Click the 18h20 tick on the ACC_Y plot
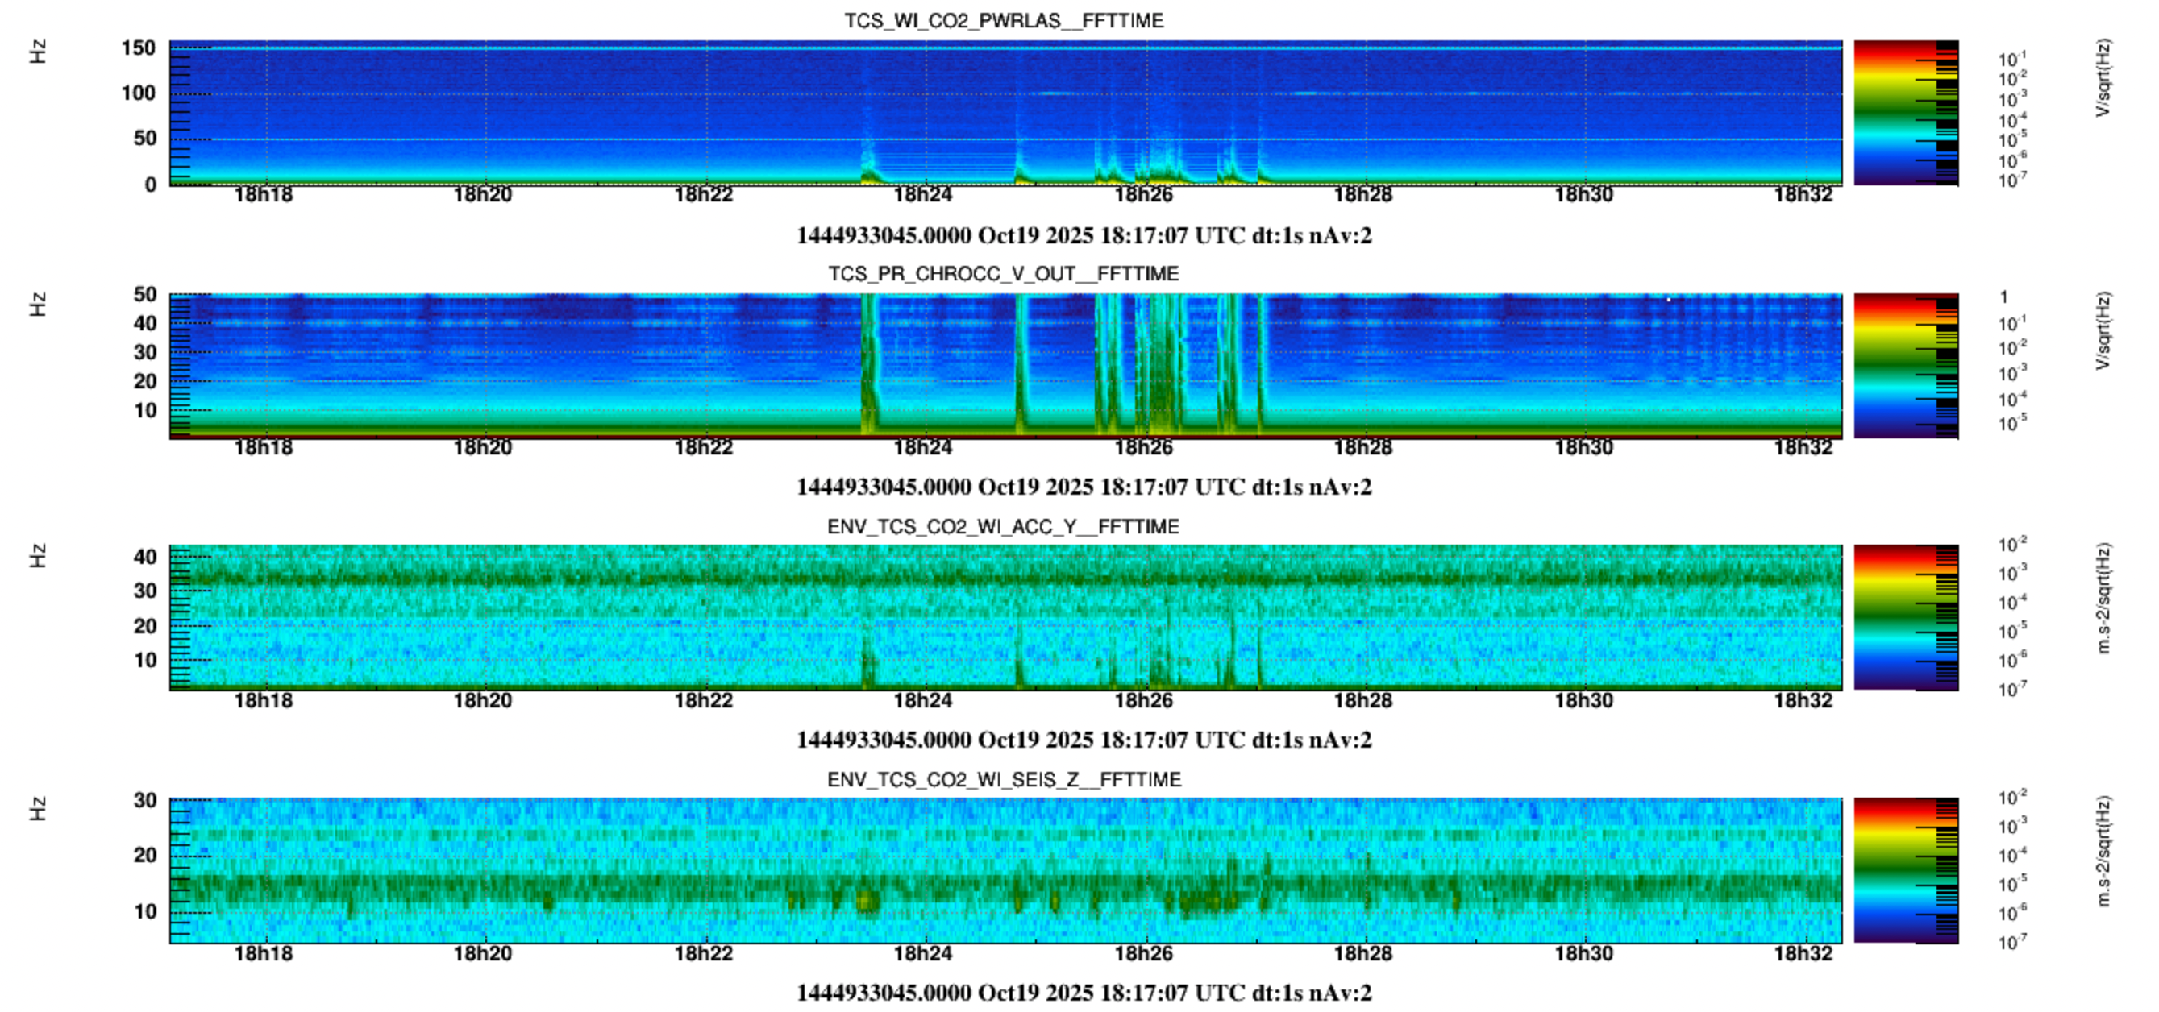Screen dimensions: 2159x1012 (483, 701)
